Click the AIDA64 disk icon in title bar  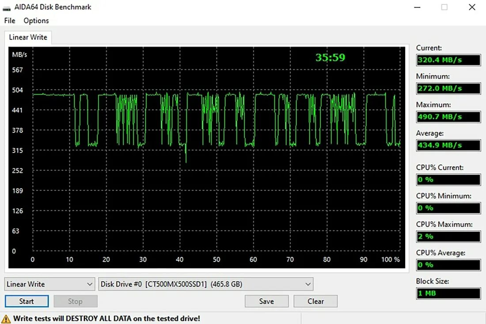pyautogui.click(x=7, y=8)
